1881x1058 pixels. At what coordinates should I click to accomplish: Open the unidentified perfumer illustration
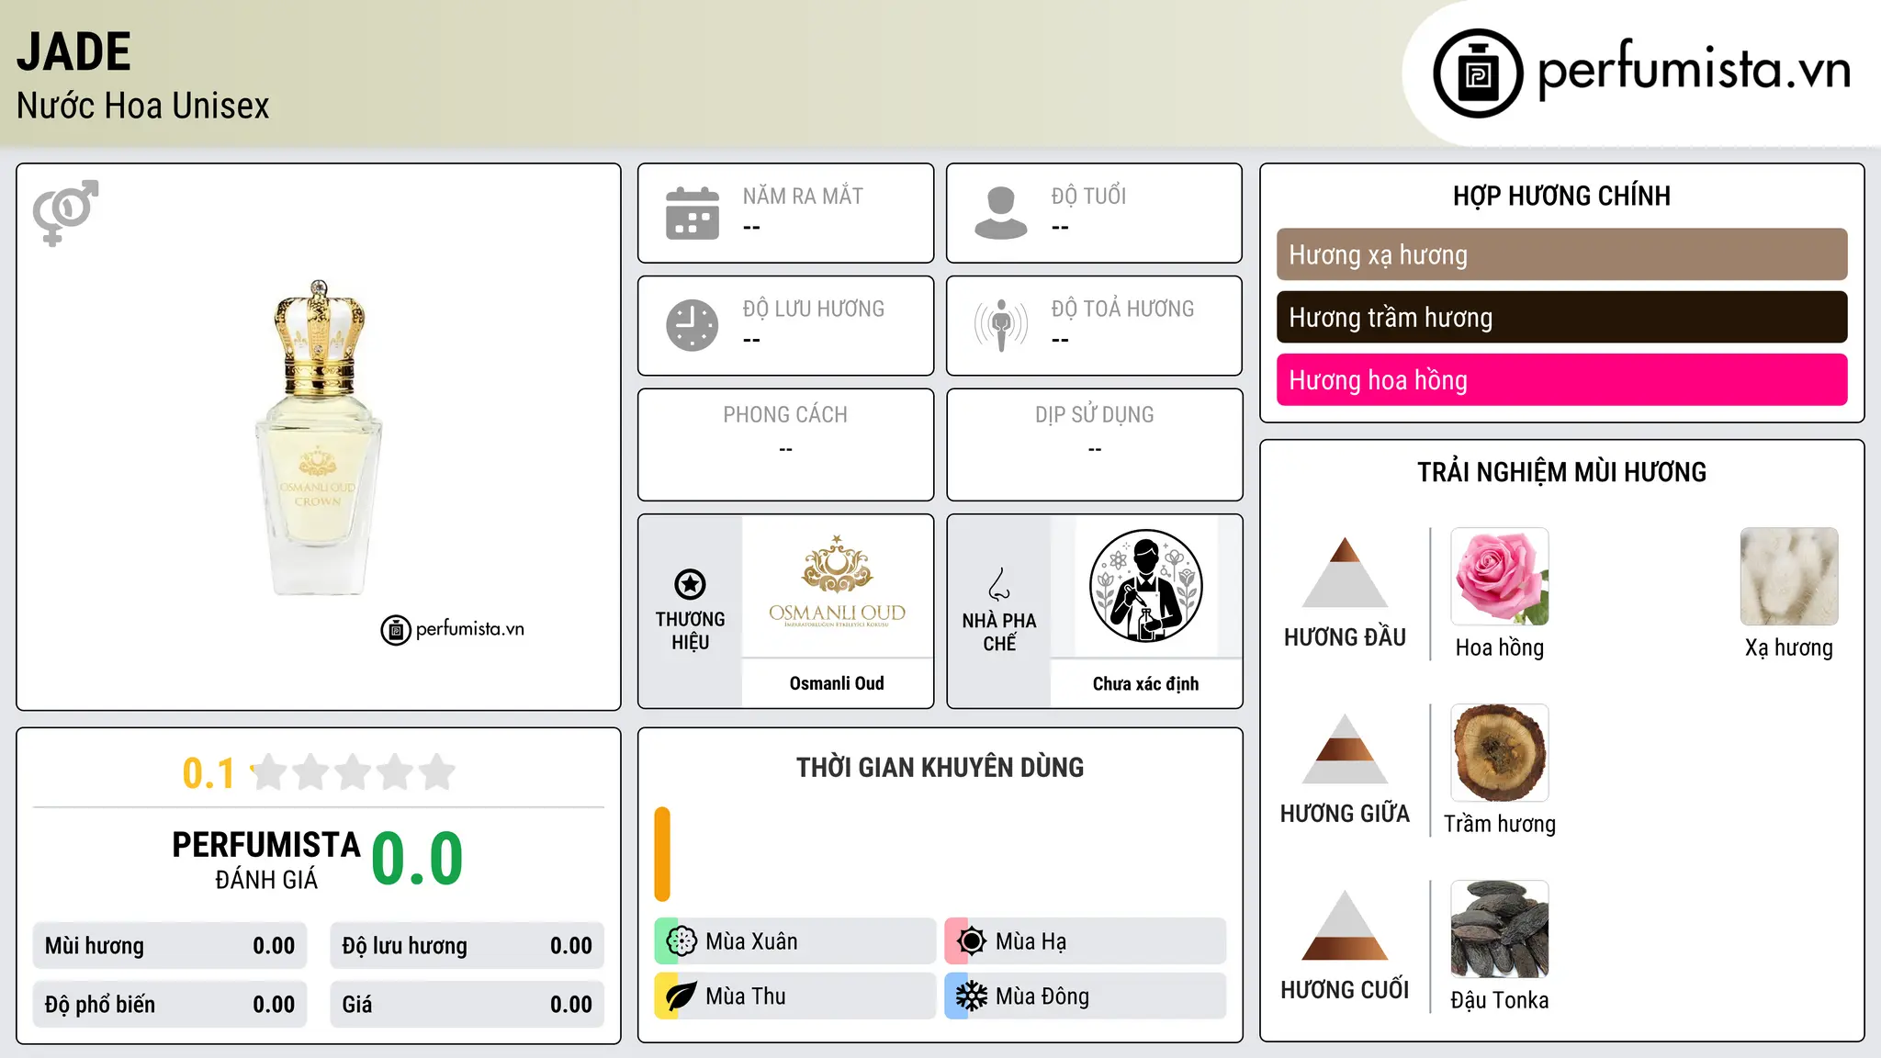point(1145,586)
